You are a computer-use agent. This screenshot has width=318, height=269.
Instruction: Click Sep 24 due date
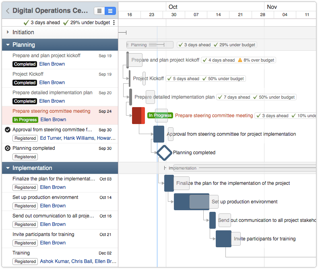105,112
